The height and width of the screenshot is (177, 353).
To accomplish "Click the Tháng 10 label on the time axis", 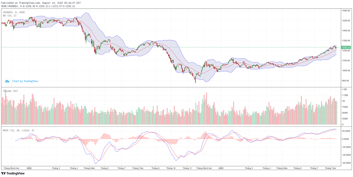I will (171, 168).
